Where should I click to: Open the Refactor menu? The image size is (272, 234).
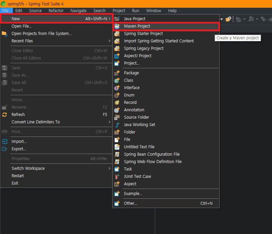[56, 10]
